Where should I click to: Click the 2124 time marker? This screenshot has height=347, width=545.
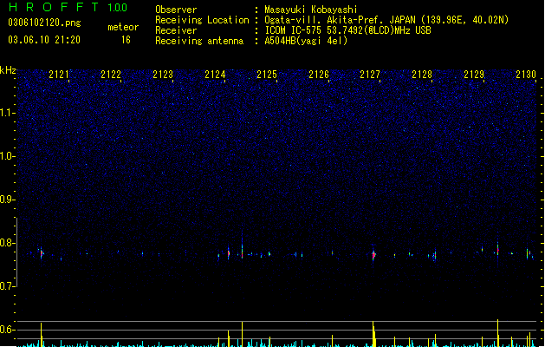coord(215,75)
